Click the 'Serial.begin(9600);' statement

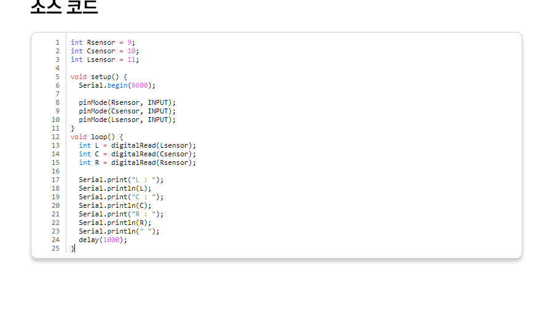point(117,86)
